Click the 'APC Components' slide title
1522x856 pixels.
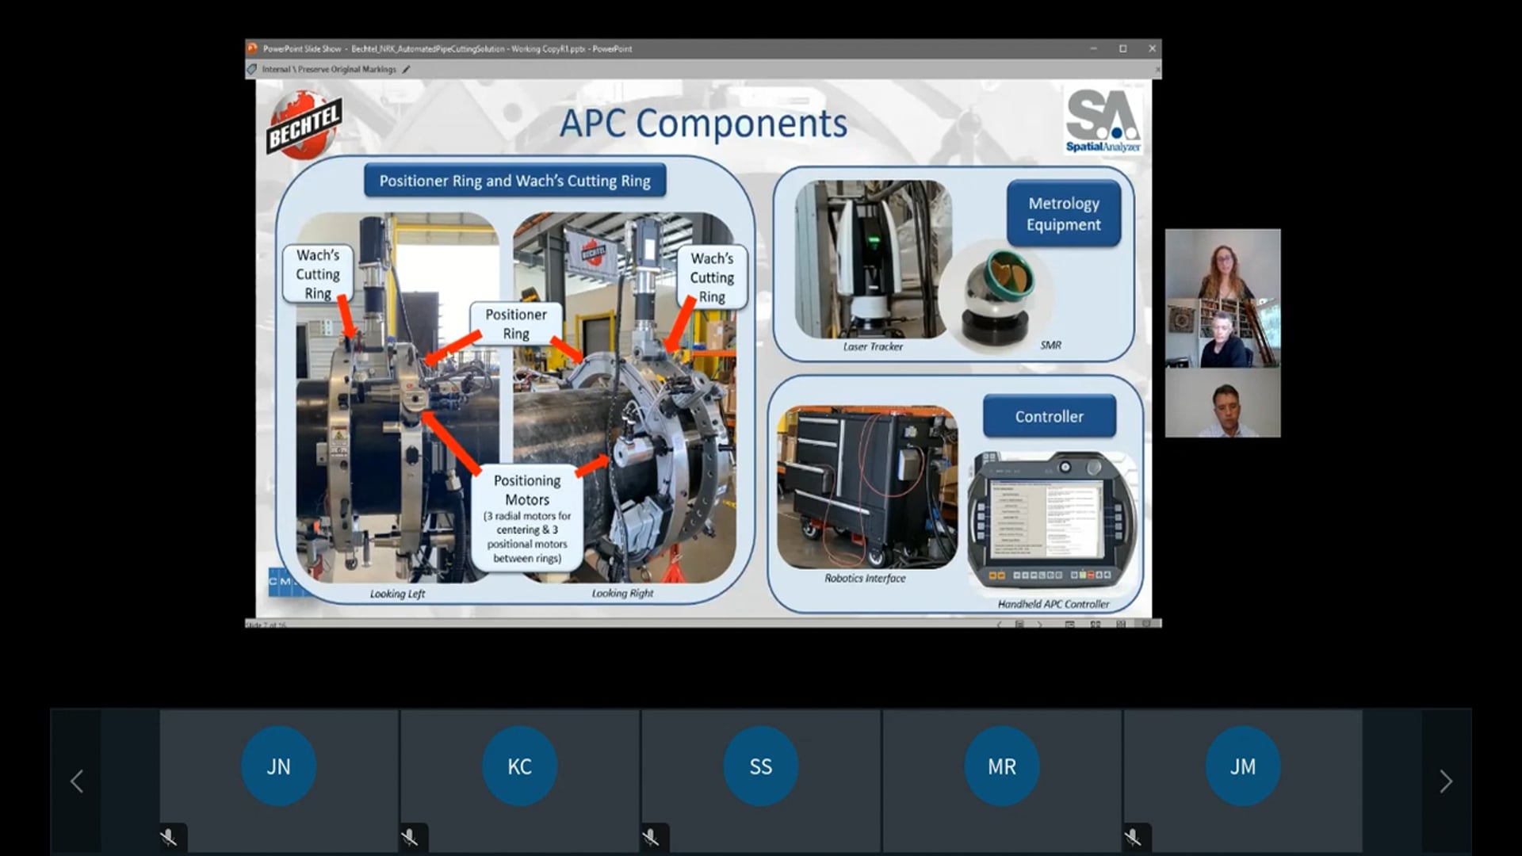tap(703, 124)
